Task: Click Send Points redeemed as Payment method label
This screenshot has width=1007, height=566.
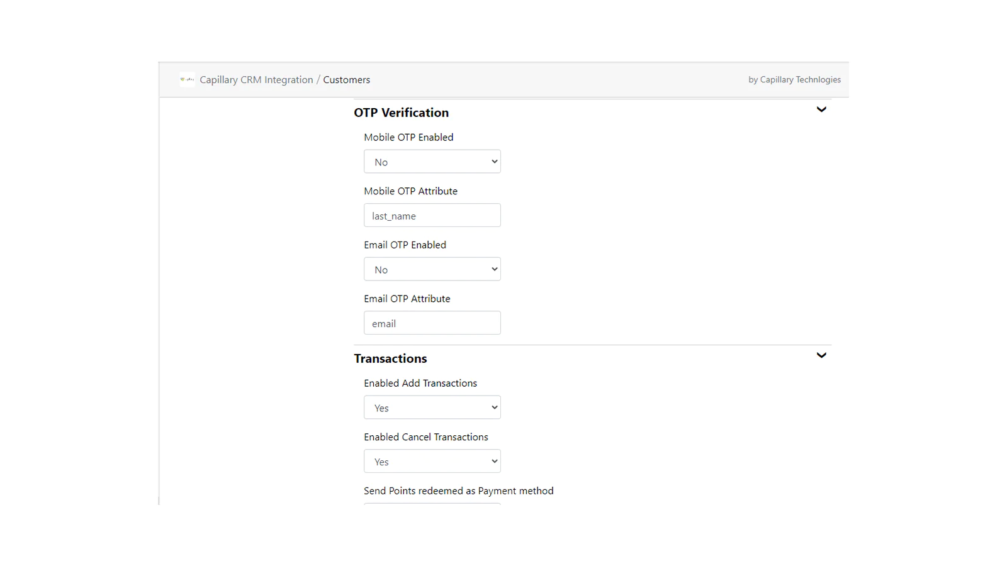Action: (459, 491)
